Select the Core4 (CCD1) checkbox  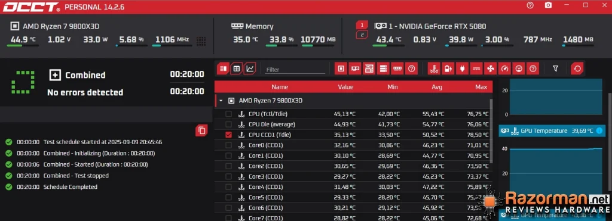229,187
